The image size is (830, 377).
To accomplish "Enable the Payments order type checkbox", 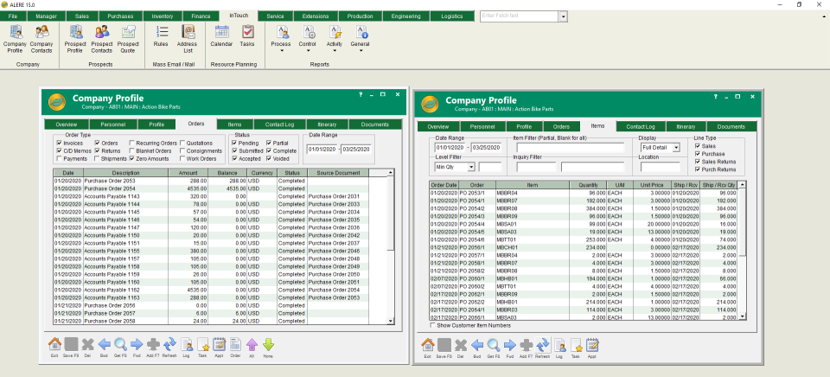I will click(x=59, y=158).
